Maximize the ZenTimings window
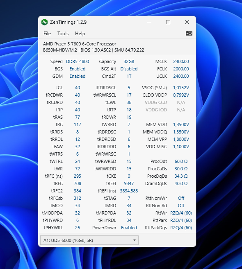This screenshot has width=242, height=269. click(x=168, y=22)
